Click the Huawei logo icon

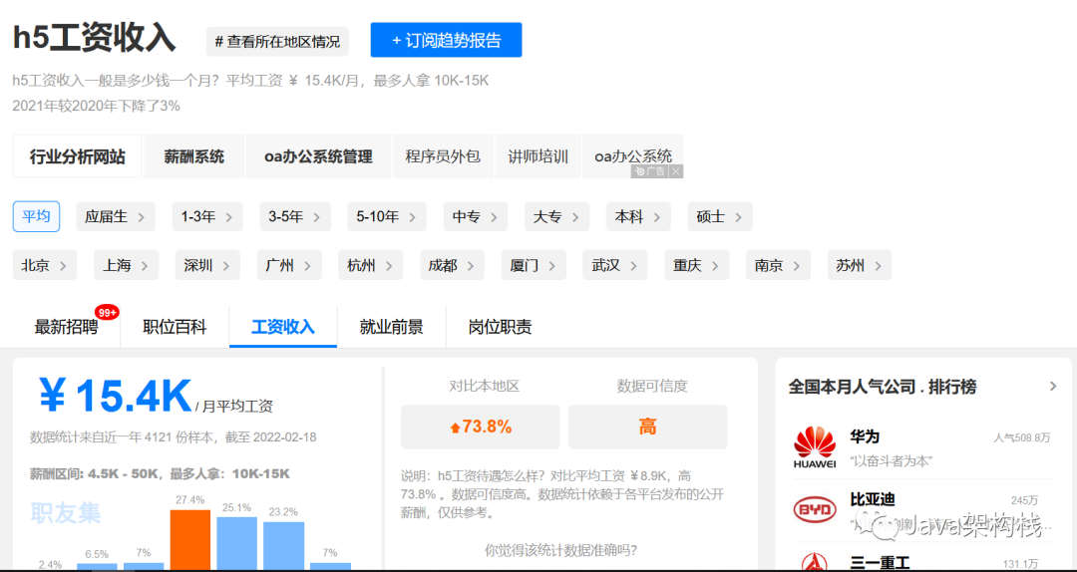(x=815, y=447)
